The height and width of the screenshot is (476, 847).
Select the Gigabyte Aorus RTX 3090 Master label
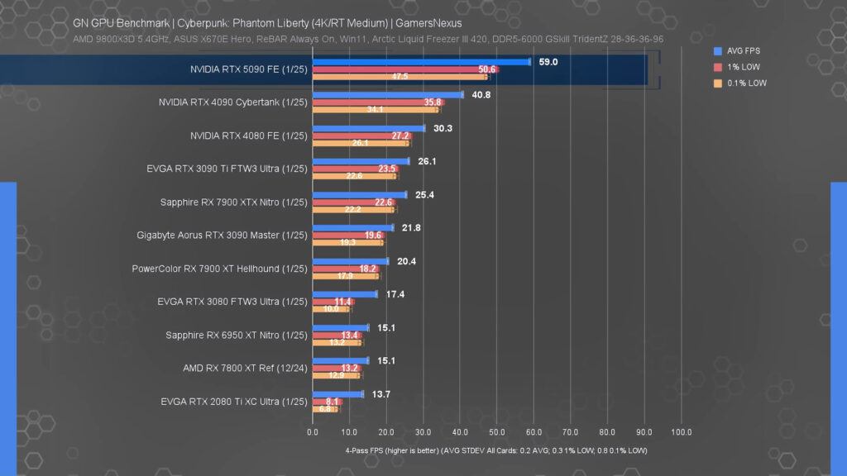[x=222, y=236]
